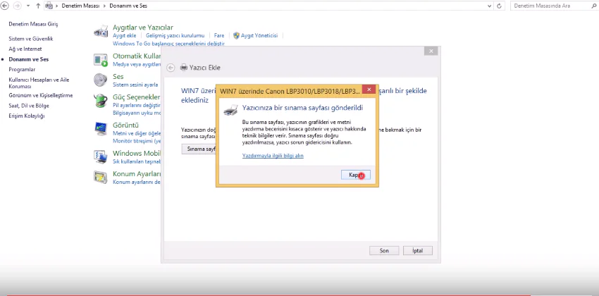
Task: Open the Yazdırmayla ilgili bilgi alın link
Action: coord(273,156)
